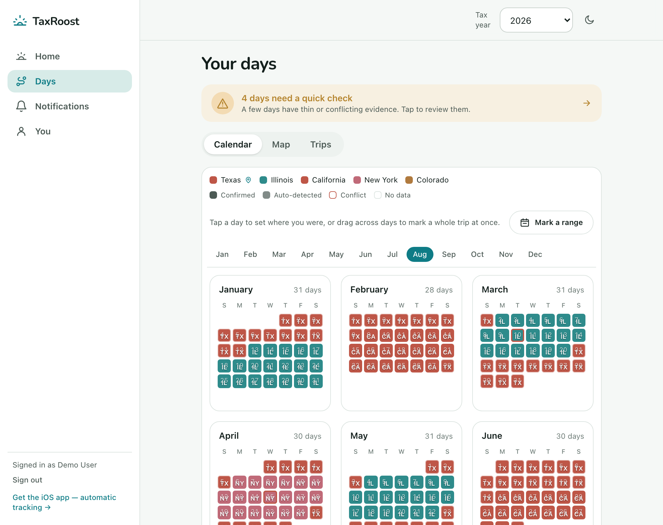The width and height of the screenshot is (663, 525).
Task: Click the Conflict legend swatch
Action: [x=333, y=195]
